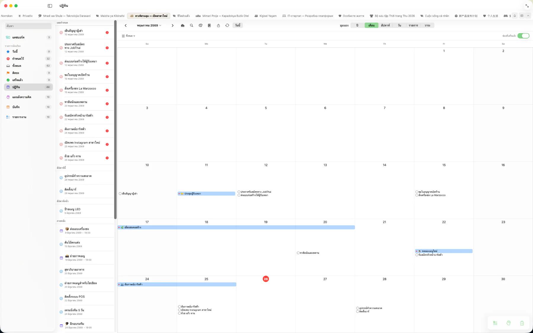Open ติดธง flagged list

pyautogui.click(x=28, y=73)
